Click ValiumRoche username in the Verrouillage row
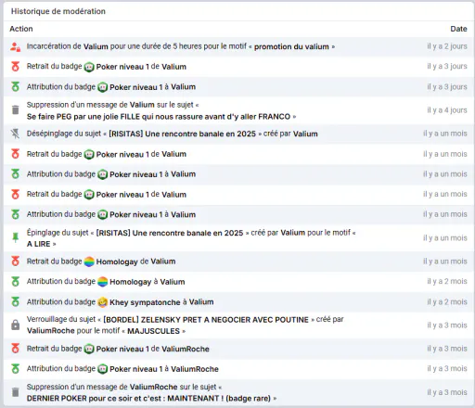 click(50, 331)
